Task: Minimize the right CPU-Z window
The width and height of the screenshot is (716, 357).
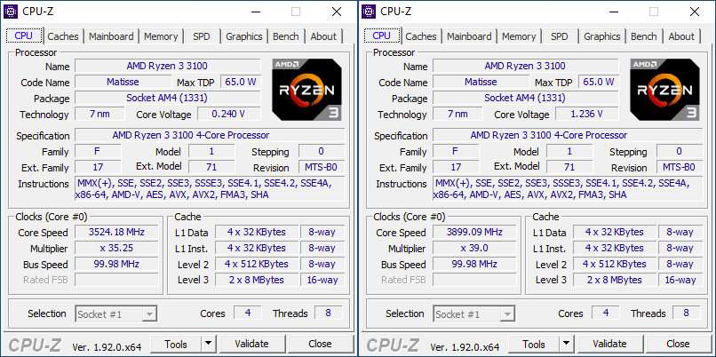Action: (612, 12)
